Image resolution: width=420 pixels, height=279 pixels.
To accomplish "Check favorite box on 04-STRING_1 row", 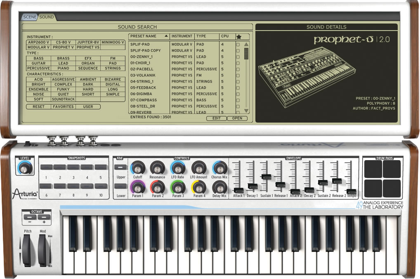I will pos(238,81).
